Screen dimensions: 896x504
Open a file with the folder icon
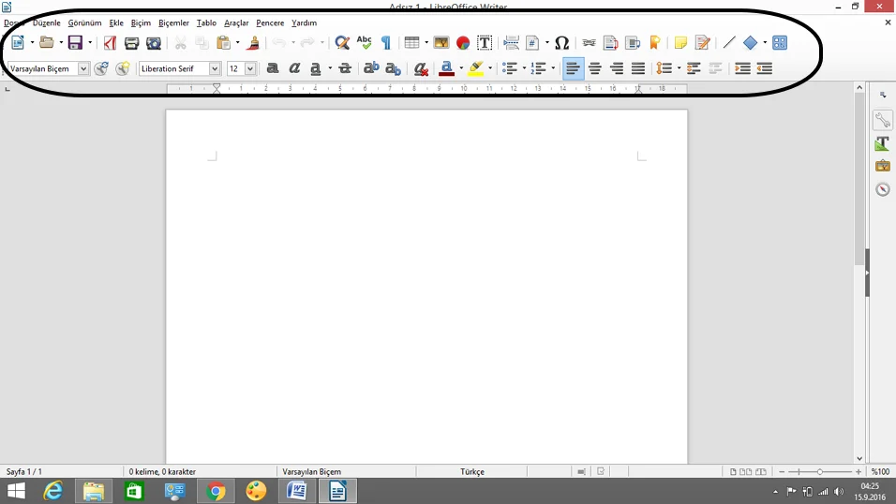coord(46,42)
